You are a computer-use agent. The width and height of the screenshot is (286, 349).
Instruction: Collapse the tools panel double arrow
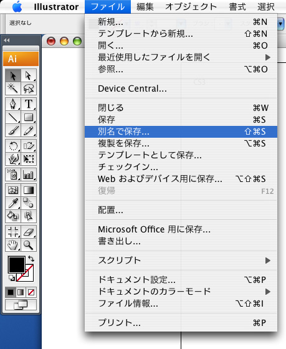tap(7, 41)
